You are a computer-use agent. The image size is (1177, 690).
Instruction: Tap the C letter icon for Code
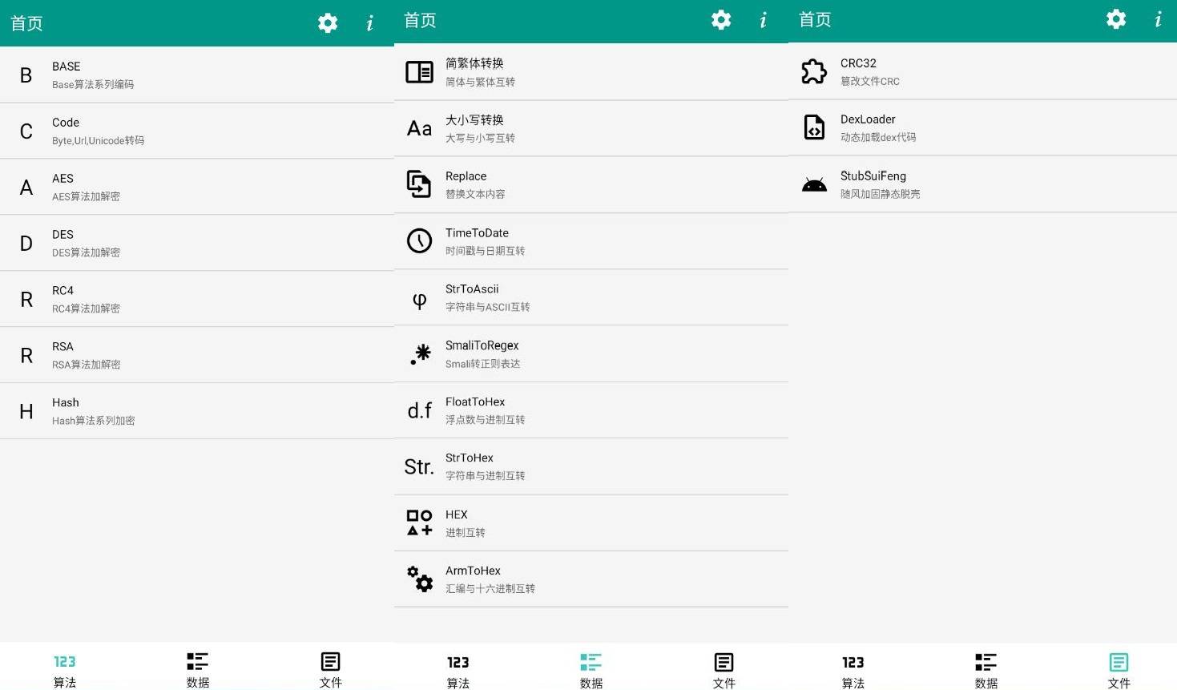pyautogui.click(x=26, y=131)
